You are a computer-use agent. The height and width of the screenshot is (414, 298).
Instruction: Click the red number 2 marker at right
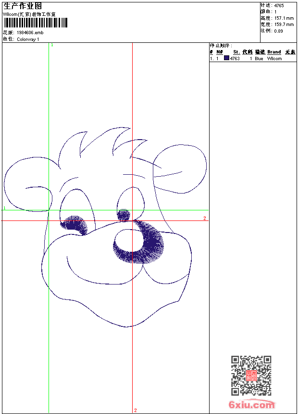click(204, 219)
